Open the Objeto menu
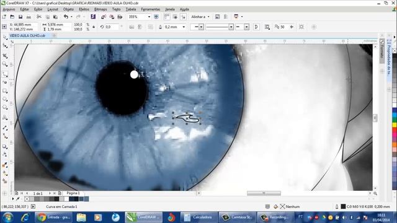 tap(68, 9)
